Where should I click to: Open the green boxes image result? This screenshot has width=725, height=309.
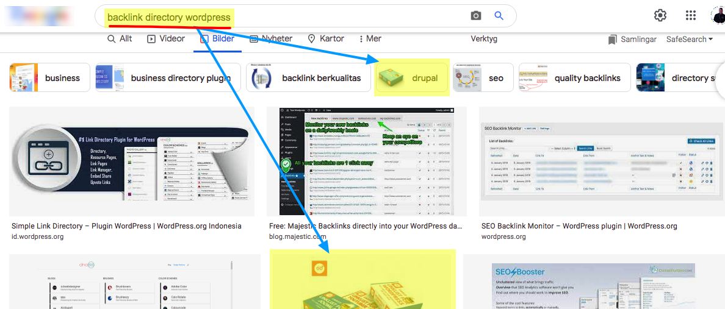click(x=362, y=280)
